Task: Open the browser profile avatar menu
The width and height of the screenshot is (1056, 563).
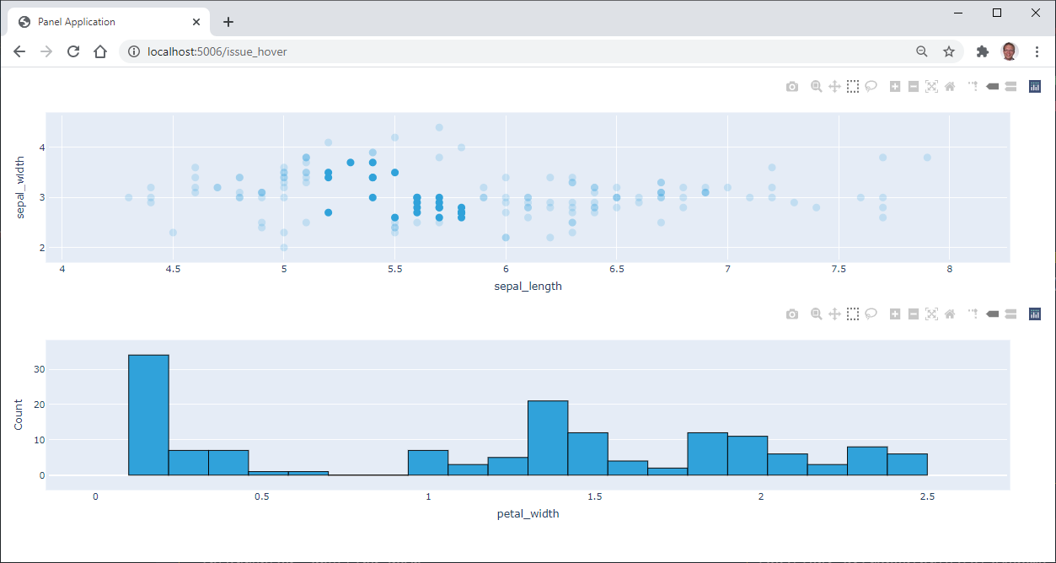Action: click(x=1010, y=51)
